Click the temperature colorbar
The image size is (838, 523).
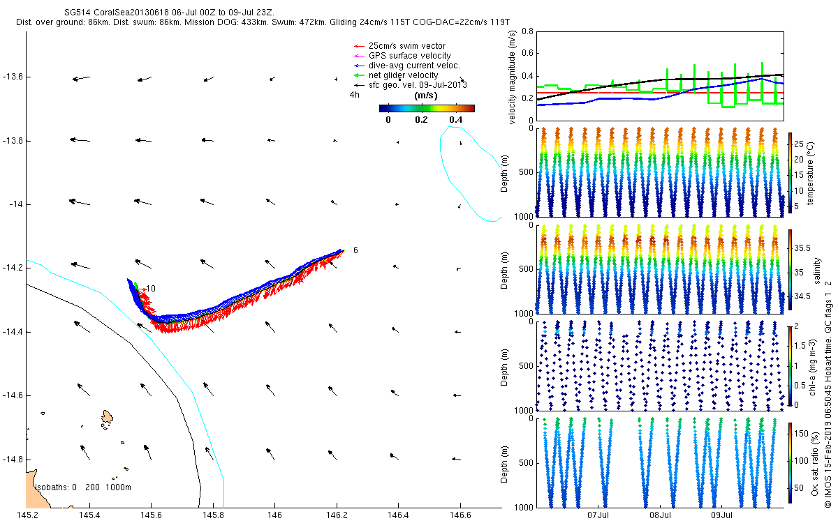click(x=790, y=172)
